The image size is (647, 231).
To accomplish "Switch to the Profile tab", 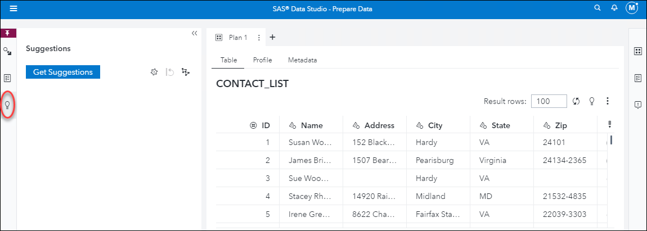I will [x=262, y=60].
